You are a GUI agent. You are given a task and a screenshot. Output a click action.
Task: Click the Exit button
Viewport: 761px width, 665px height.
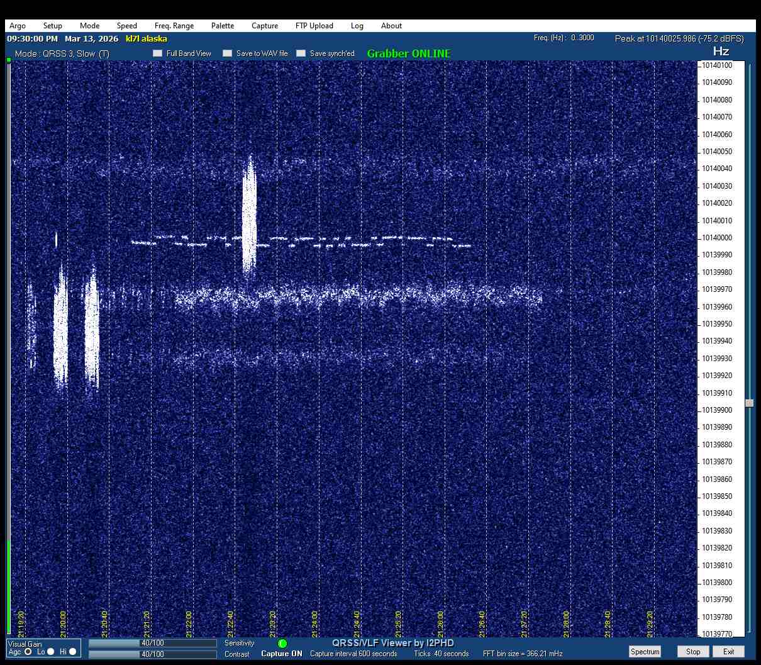(728, 652)
